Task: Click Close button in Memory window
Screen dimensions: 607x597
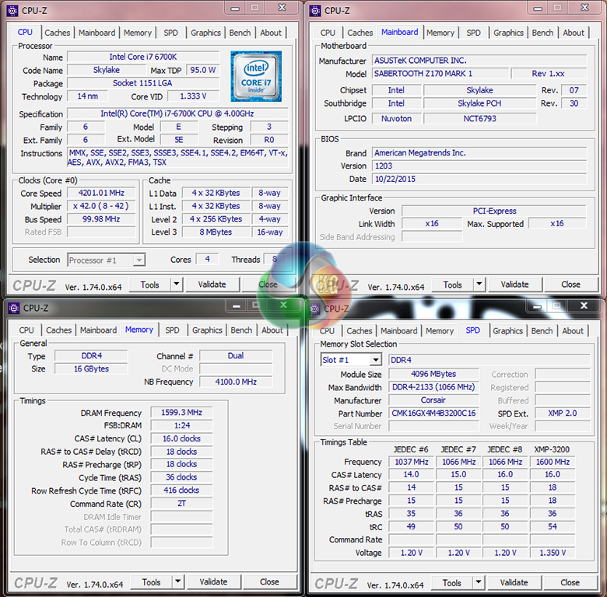Action: click(x=269, y=581)
